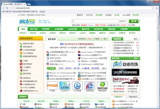Click the YY语音 icon in sidebar
160x109 pixels.
[x=21, y=61]
